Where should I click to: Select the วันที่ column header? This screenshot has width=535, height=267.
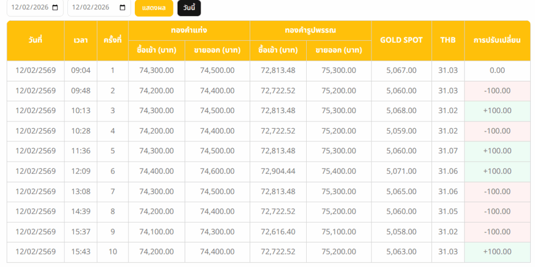36,41
